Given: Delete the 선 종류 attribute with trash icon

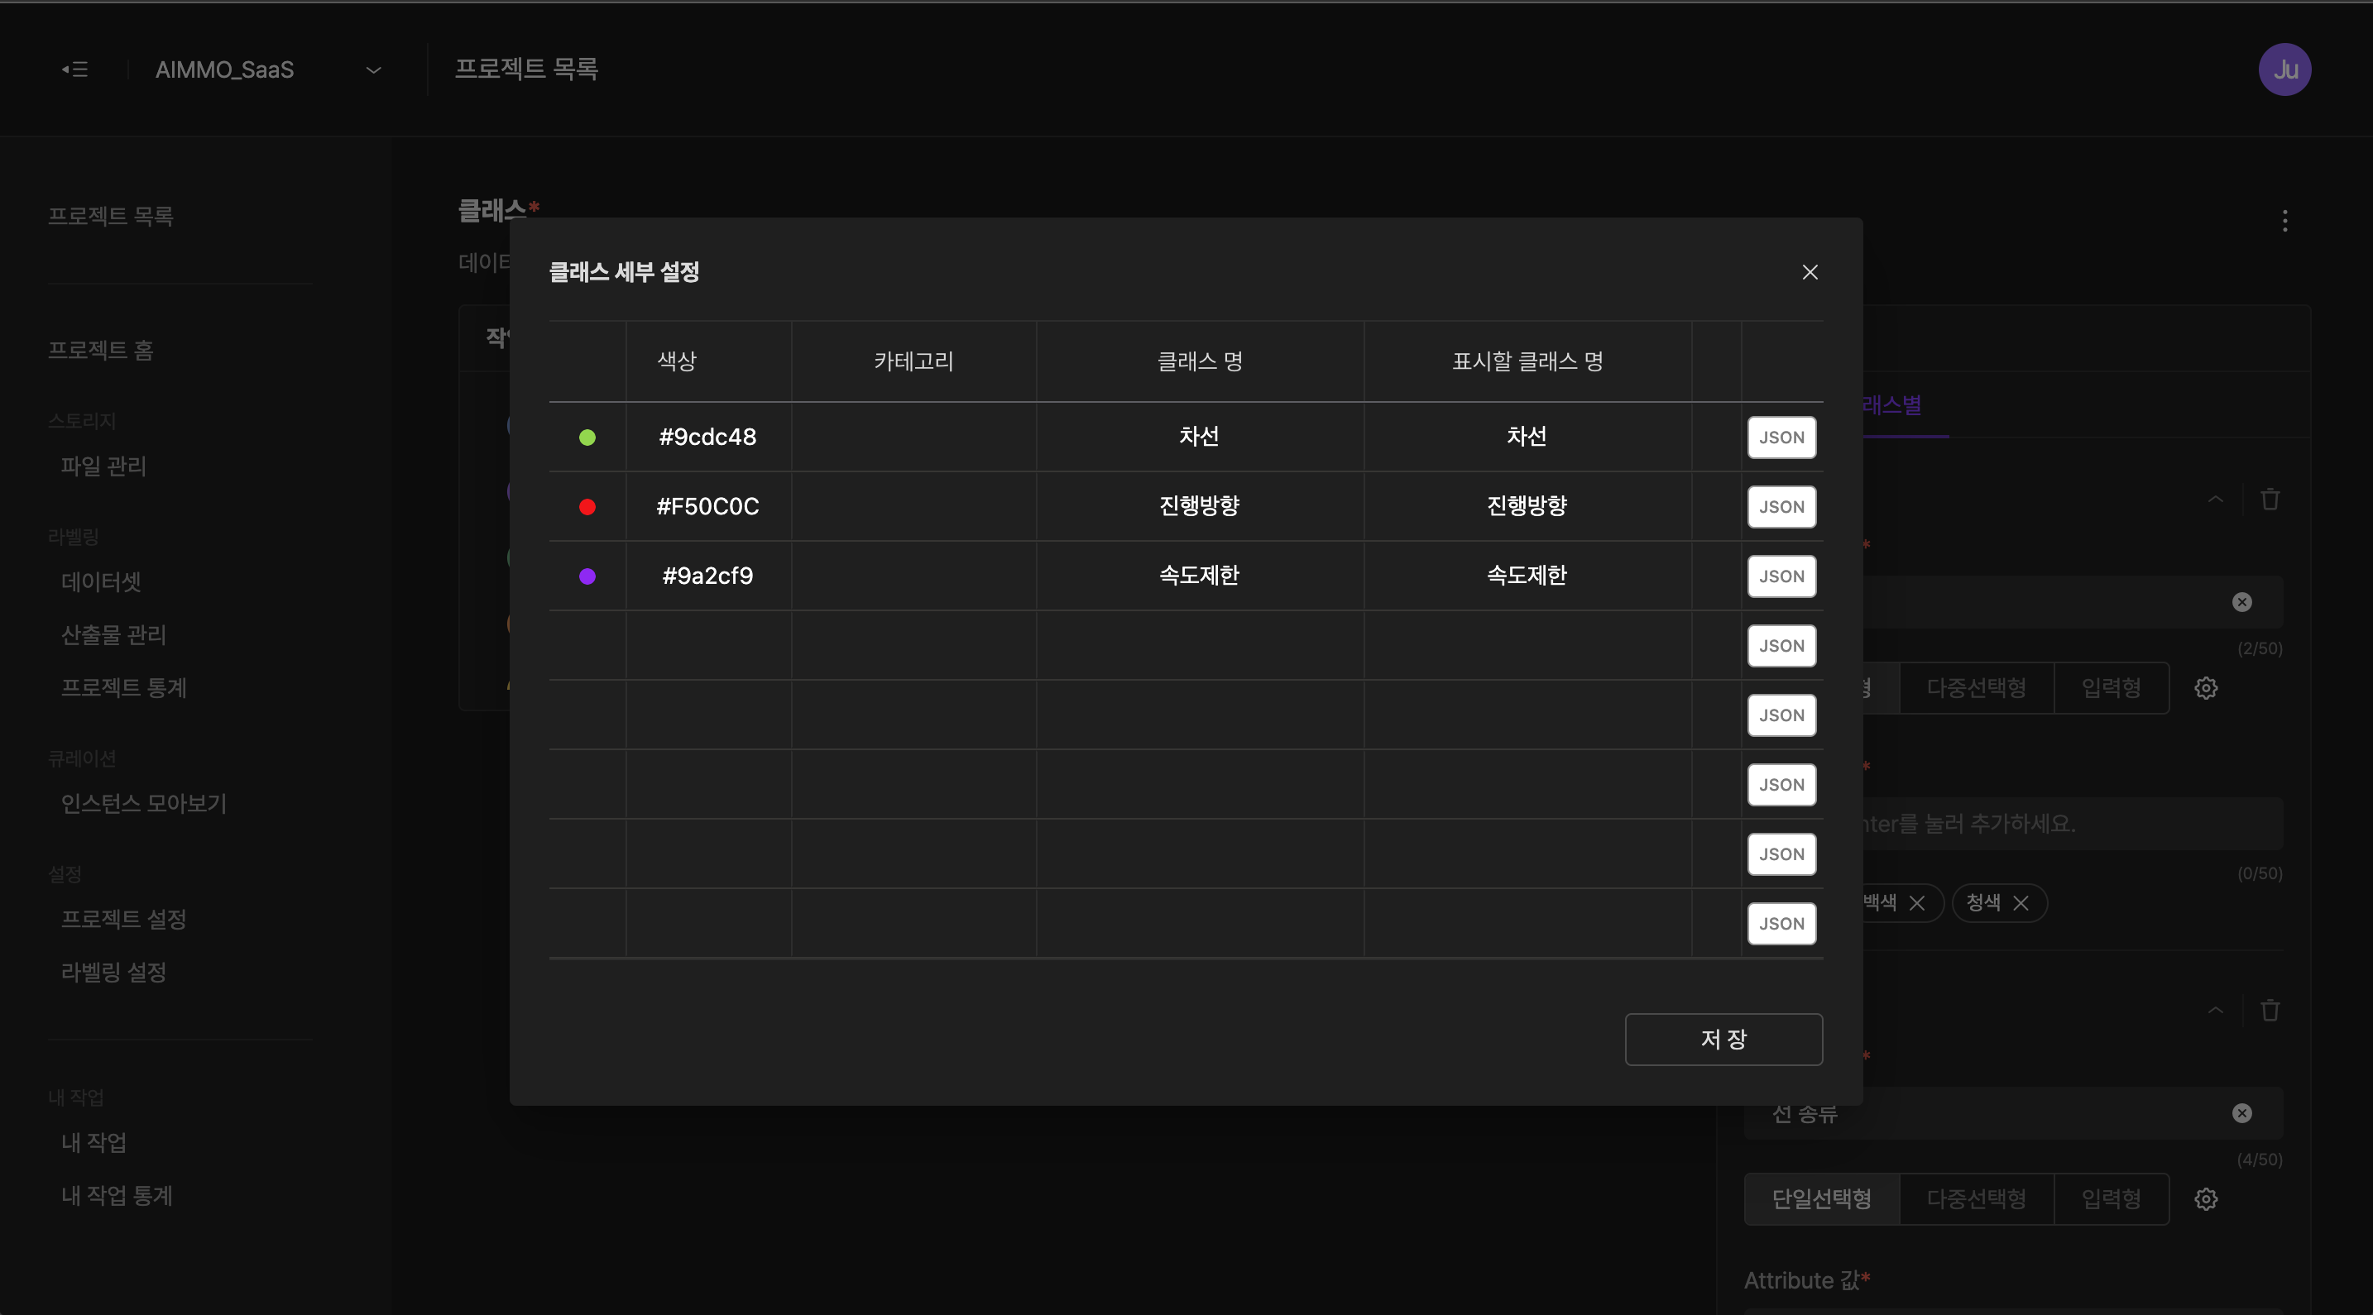Looking at the screenshot, I should point(2270,1010).
